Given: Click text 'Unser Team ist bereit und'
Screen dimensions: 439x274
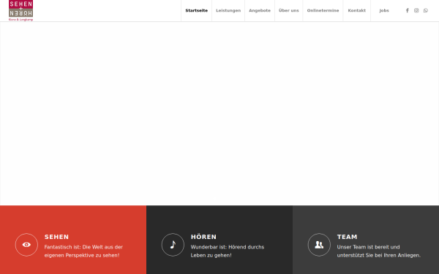Looking at the screenshot, I should (368, 247).
